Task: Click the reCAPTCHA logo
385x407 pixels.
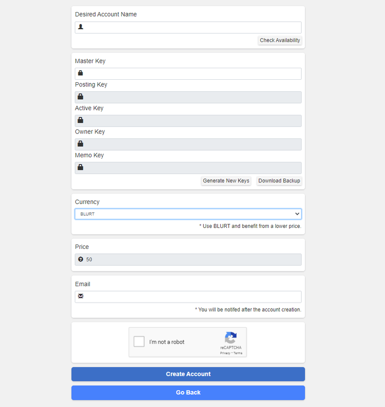Action: tap(231, 337)
